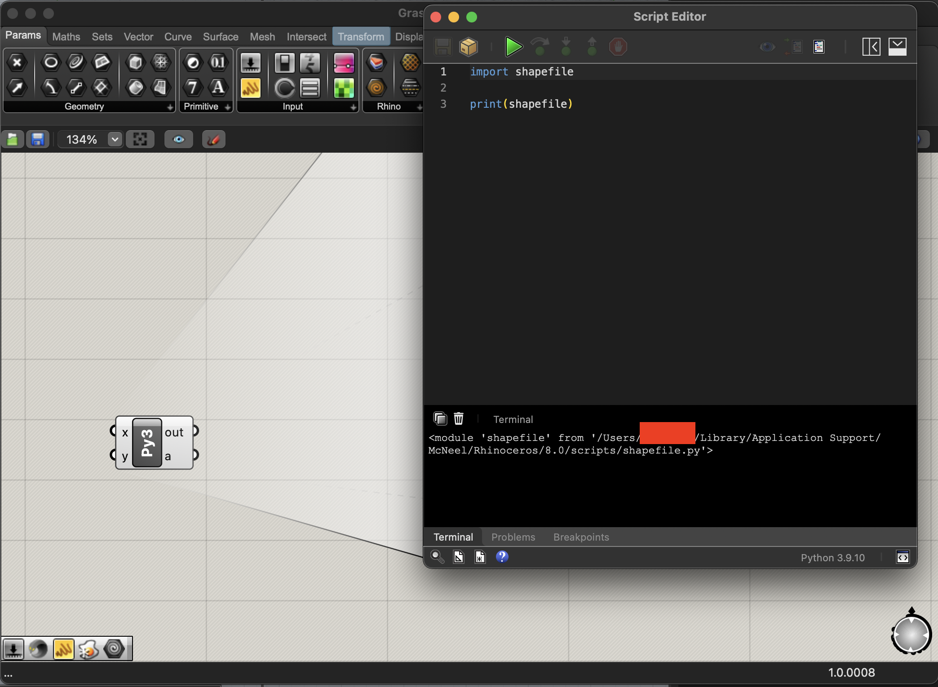Viewport: 938px width, 687px height.
Task: Save the Grasshopper document with blue disk icon
Action: [x=38, y=140]
